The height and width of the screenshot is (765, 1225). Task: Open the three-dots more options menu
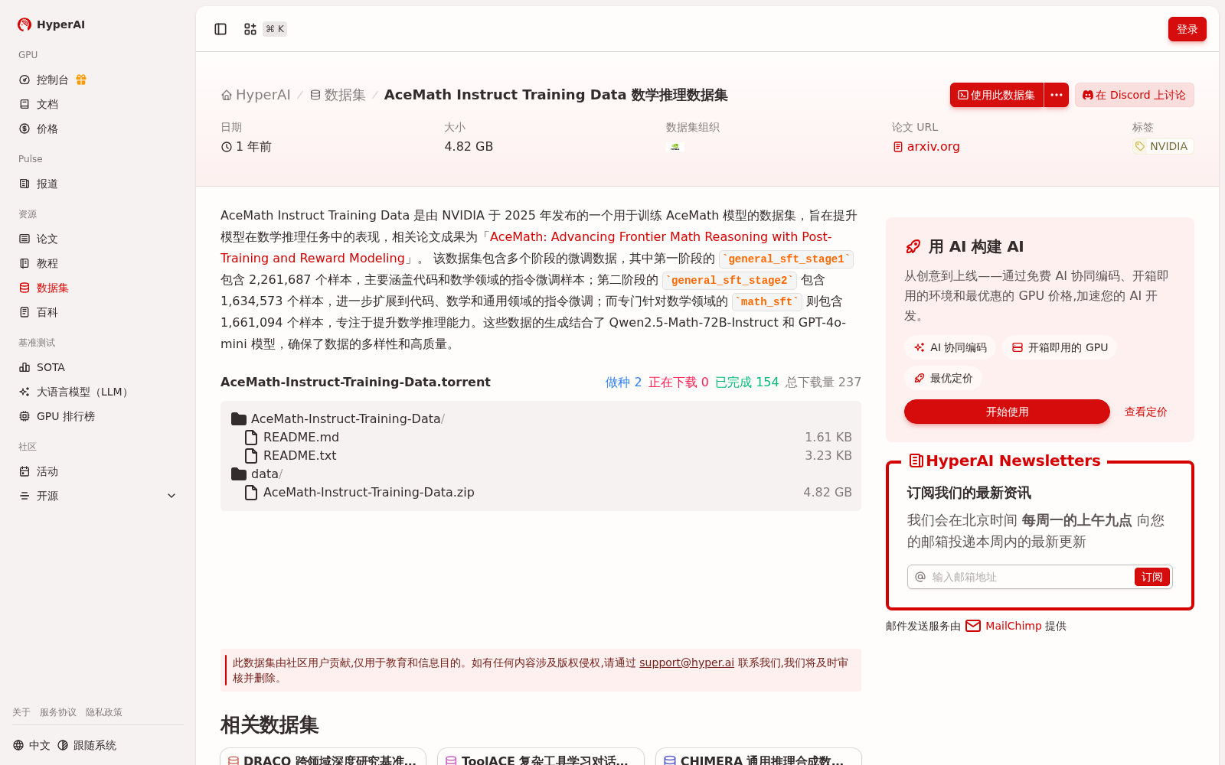click(x=1057, y=95)
